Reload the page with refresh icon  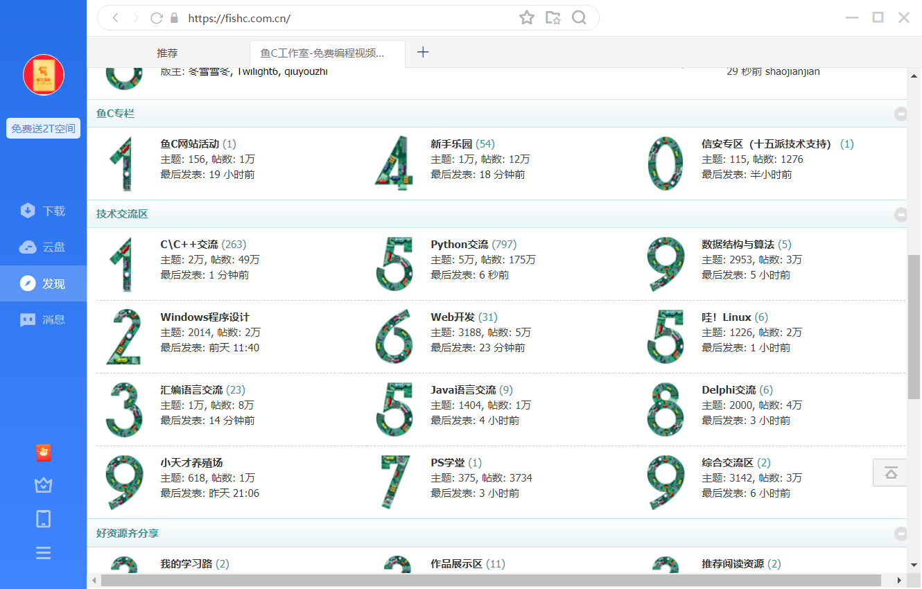tap(157, 18)
